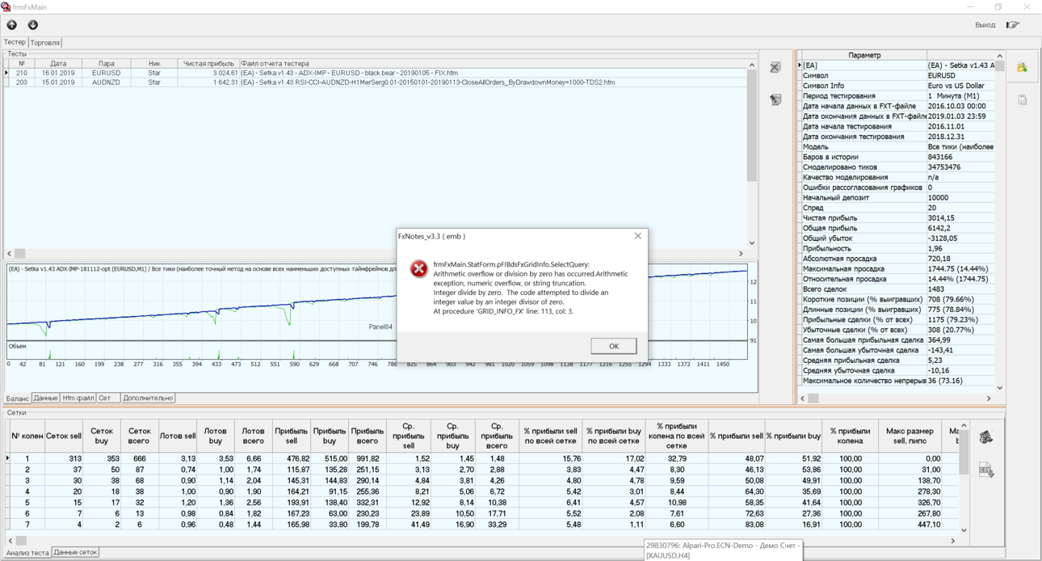Click the Пара column header in tests
This screenshot has height=561, width=1042.
click(107, 63)
